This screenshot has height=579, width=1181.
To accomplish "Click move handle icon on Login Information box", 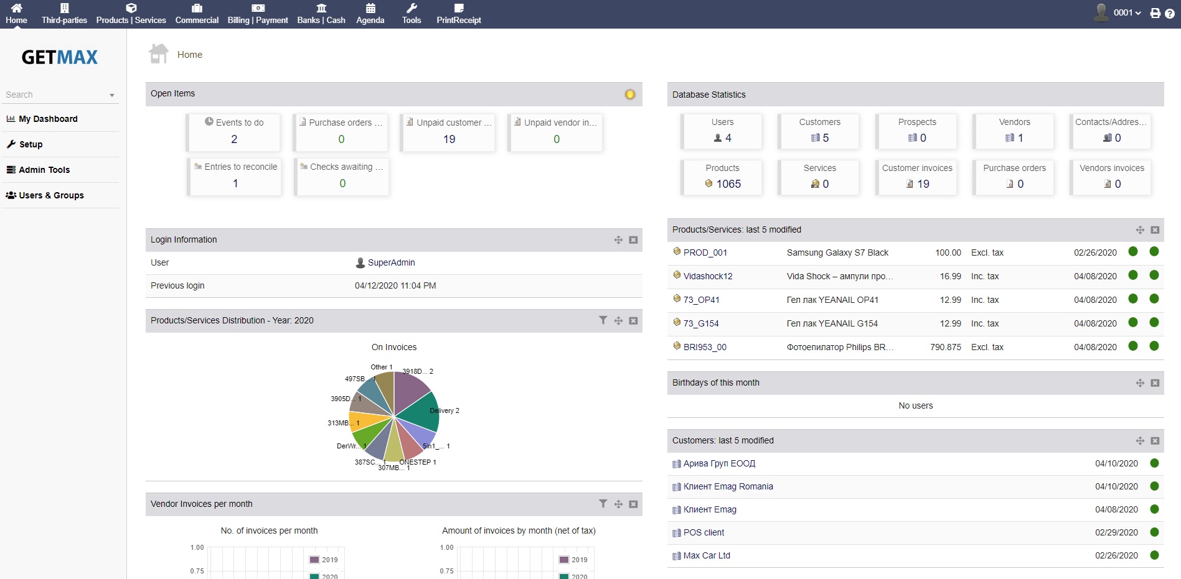I will point(618,240).
